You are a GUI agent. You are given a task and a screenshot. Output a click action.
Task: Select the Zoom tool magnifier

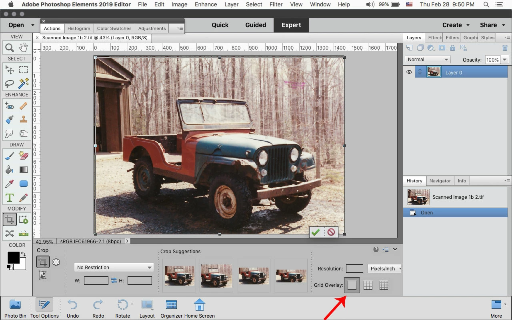[x=10, y=48]
